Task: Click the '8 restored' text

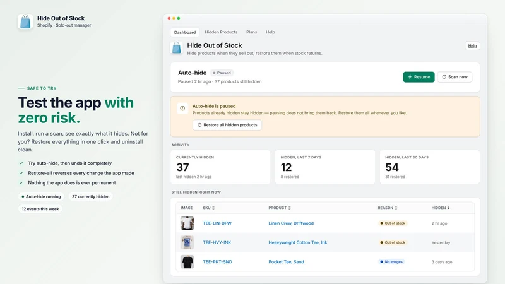Action: 290,177
